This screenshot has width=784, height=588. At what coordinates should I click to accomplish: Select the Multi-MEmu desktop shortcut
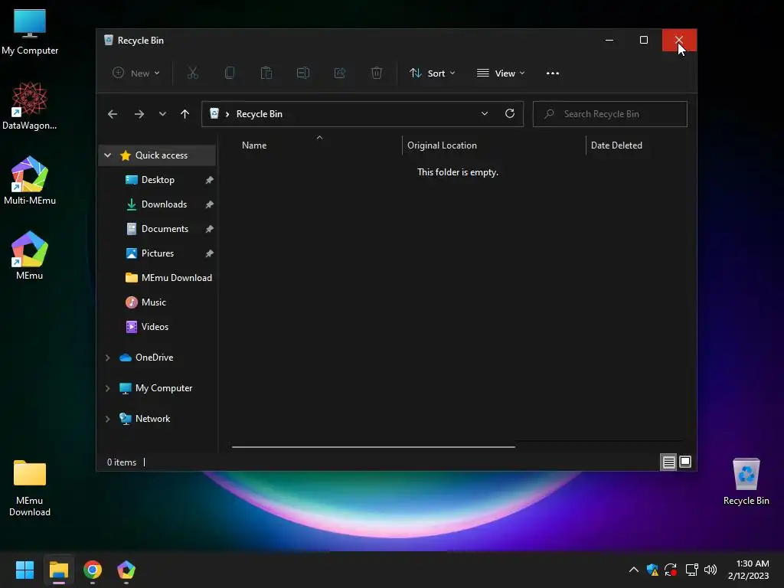pos(30,181)
